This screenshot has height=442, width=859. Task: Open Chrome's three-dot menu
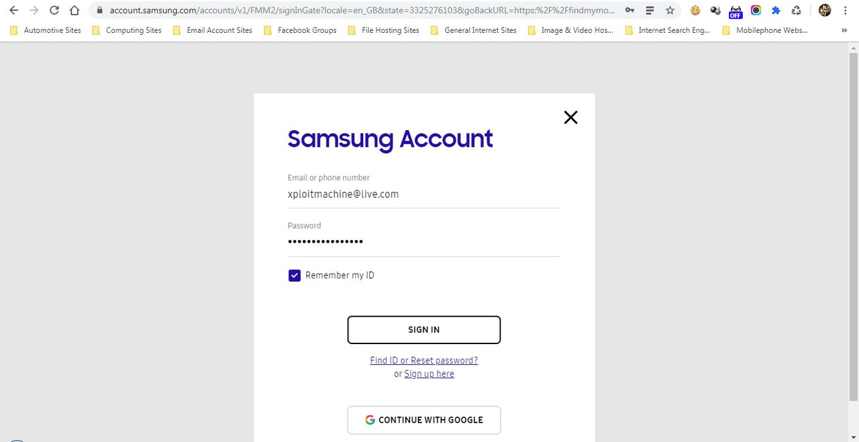[845, 11]
